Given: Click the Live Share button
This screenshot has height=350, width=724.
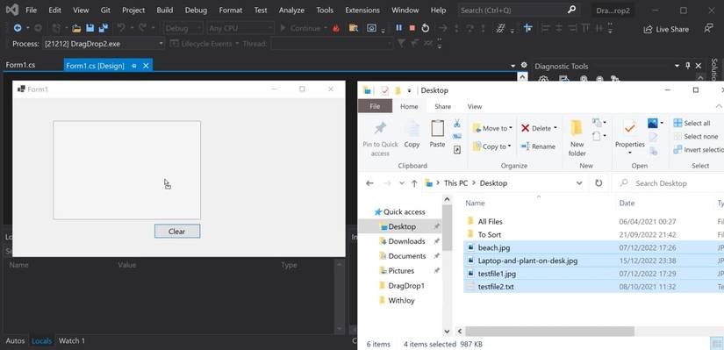Looking at the screenshot, I should (666, 29).
